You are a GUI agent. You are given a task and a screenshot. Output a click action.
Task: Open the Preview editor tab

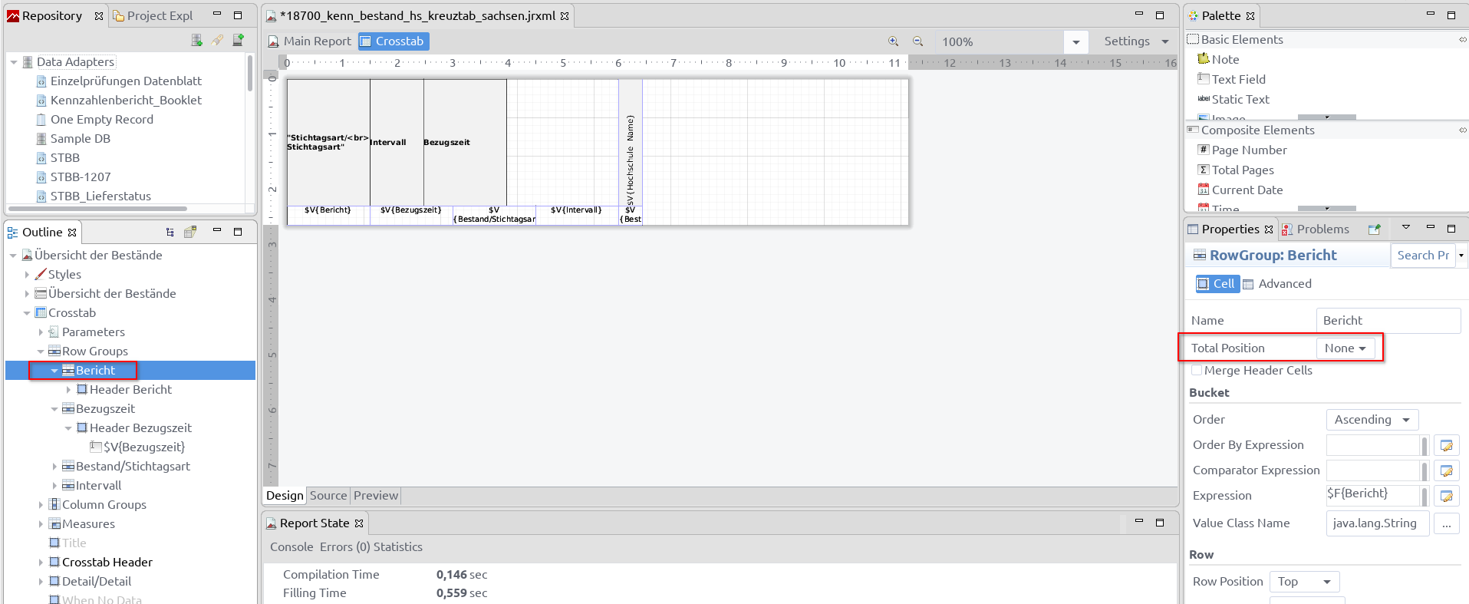376,496
